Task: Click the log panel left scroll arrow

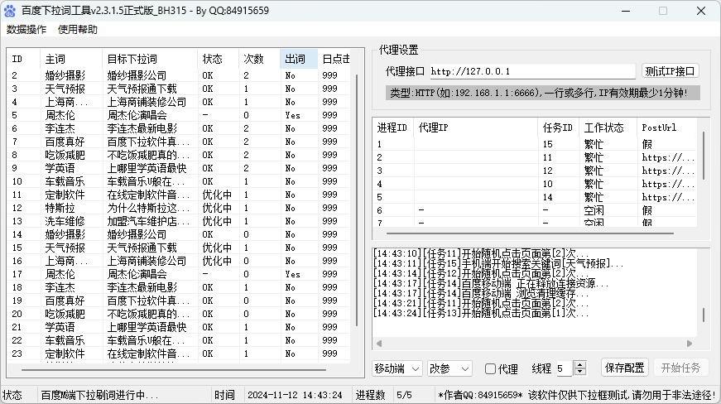Action: click(x=379, y=344)
